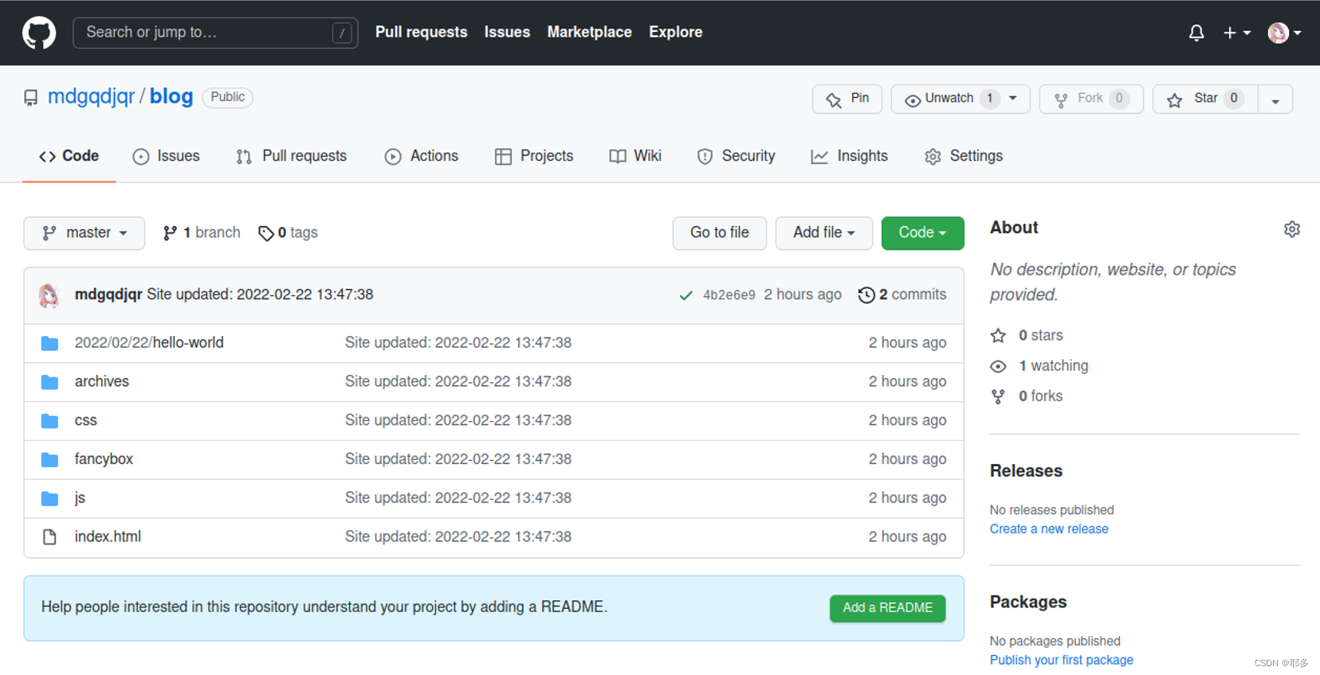The height and width of the screenshot is (675, 1320).
Task: Open the mdgqdjqr owner profile link
Action: 92,96
